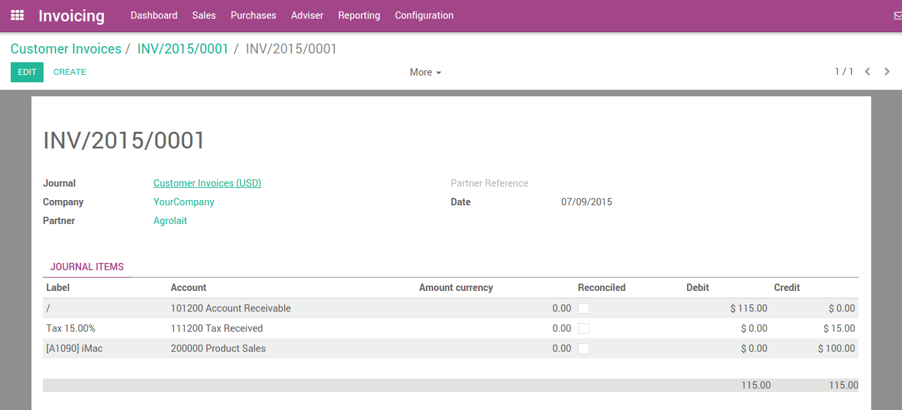Toggle Reconciled checkbox on Account Receivable row

583,308
